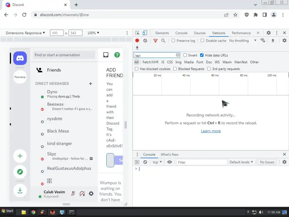Show console sidebar icon

137,162
